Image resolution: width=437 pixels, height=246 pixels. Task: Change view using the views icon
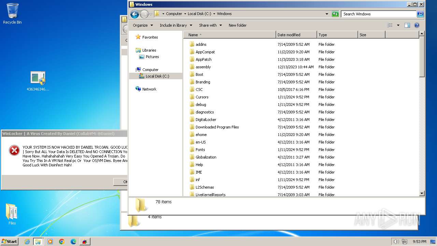point(390,25)
